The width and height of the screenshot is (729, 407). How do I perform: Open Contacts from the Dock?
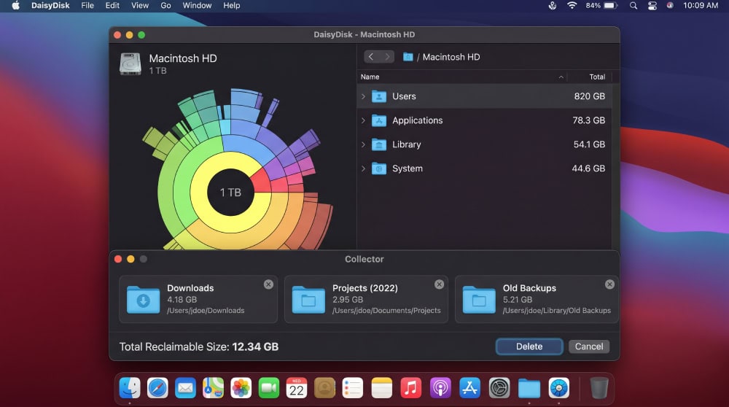point(324,387)
